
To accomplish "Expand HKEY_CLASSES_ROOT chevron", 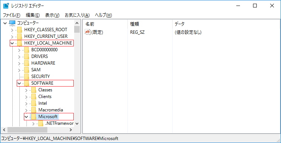I will [12, 30].
